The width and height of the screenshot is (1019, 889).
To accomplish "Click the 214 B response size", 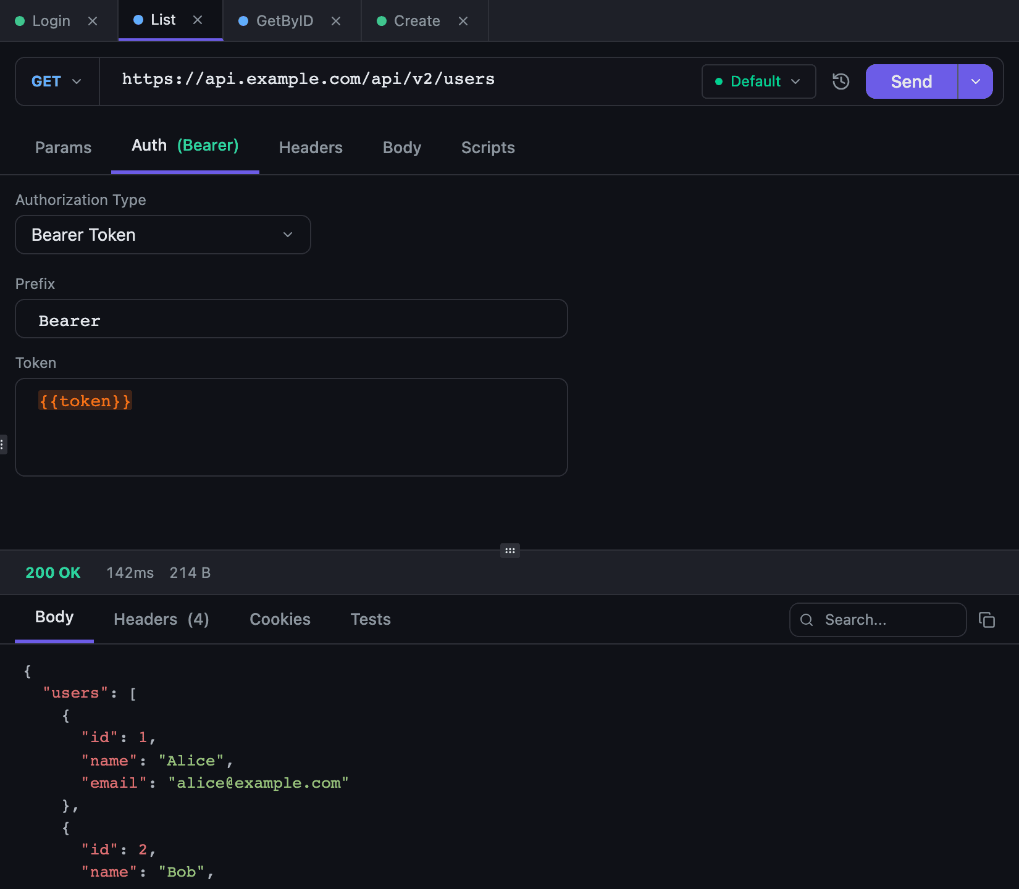I will coord(190,573).
